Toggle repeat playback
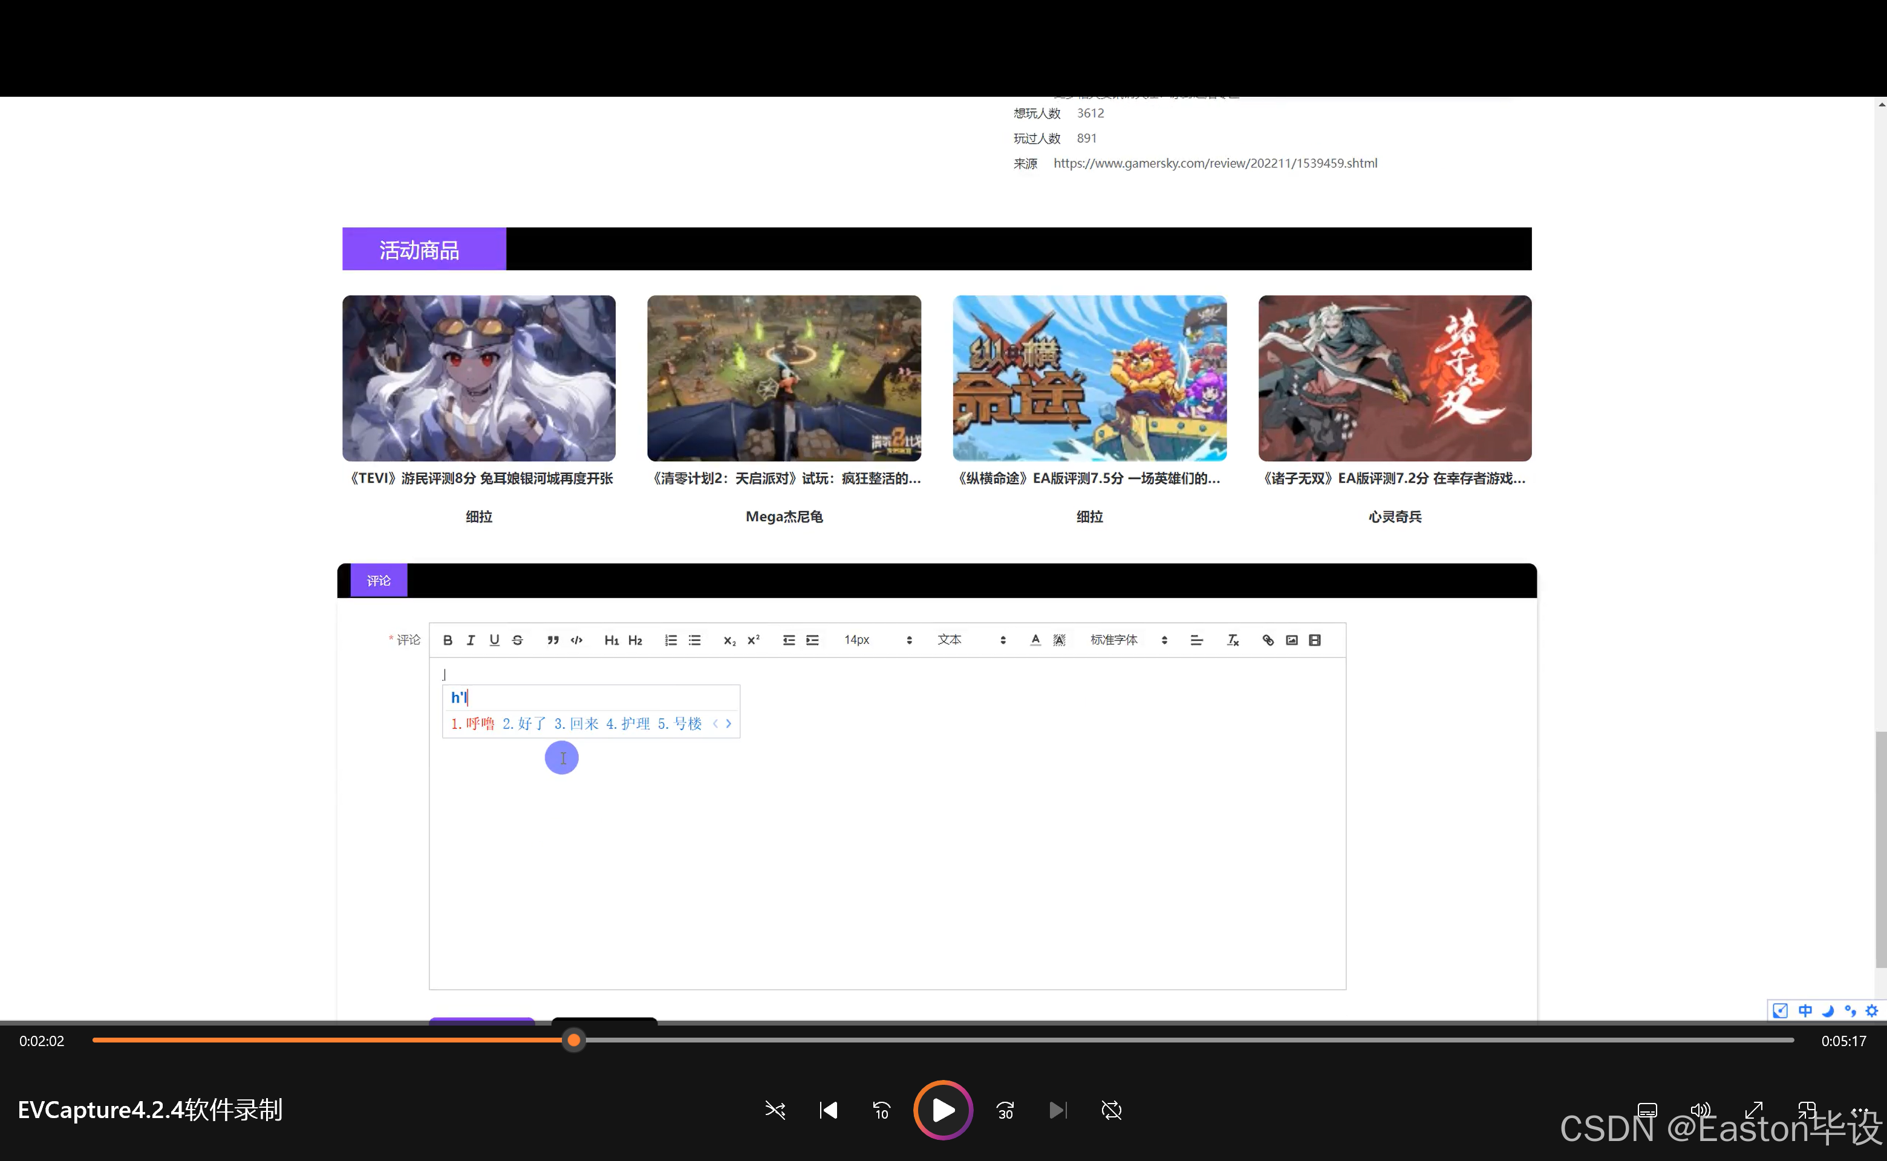The image size is (1887, 1161). [1111, 1110]
